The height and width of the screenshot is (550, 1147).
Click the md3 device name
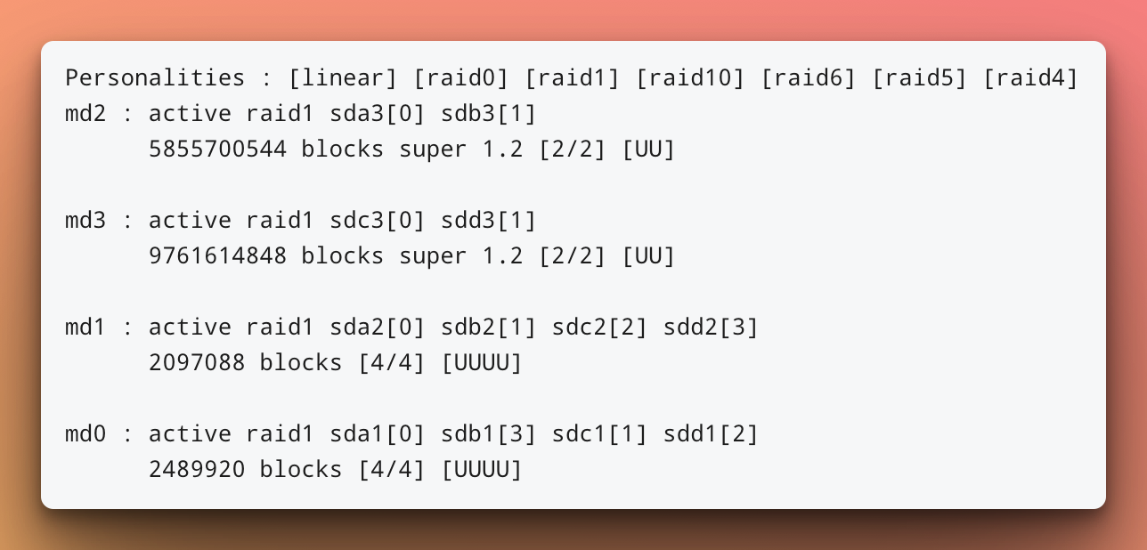pos(85,221)
